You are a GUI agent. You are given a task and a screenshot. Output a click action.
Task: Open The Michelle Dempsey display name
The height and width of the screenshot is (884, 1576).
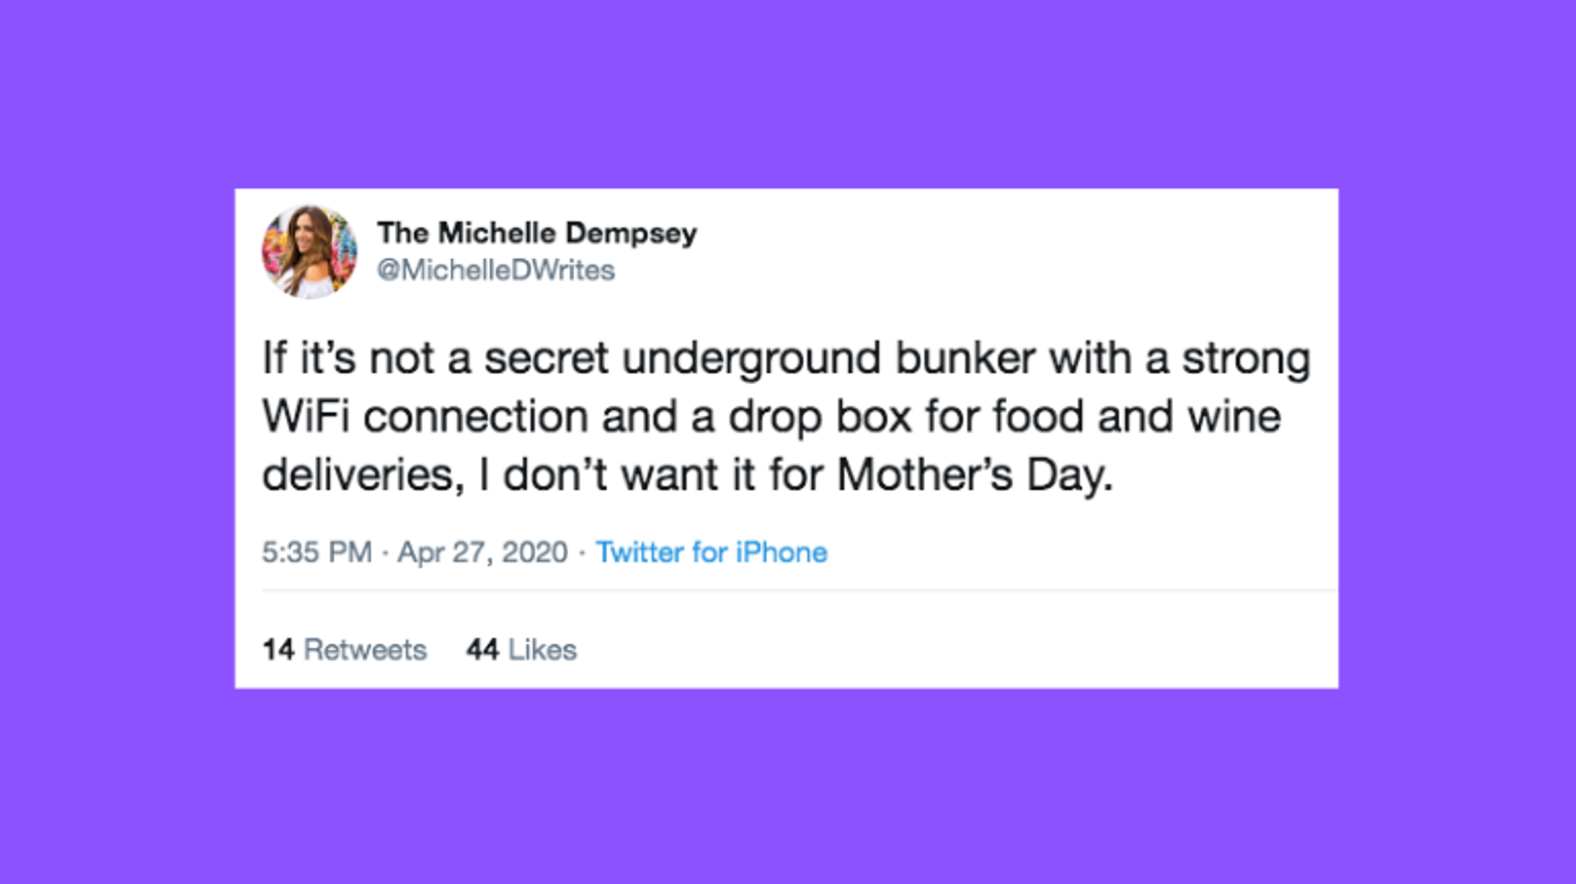[x=537, y=233]
